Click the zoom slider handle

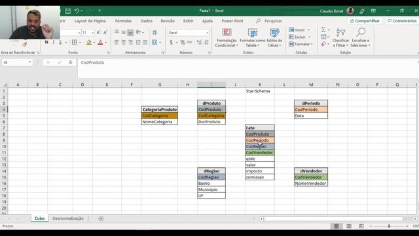pos(389,226)
